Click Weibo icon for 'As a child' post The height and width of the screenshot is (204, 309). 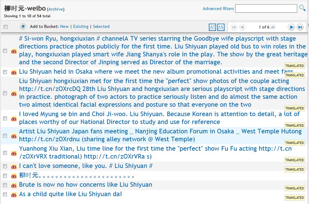14,195
